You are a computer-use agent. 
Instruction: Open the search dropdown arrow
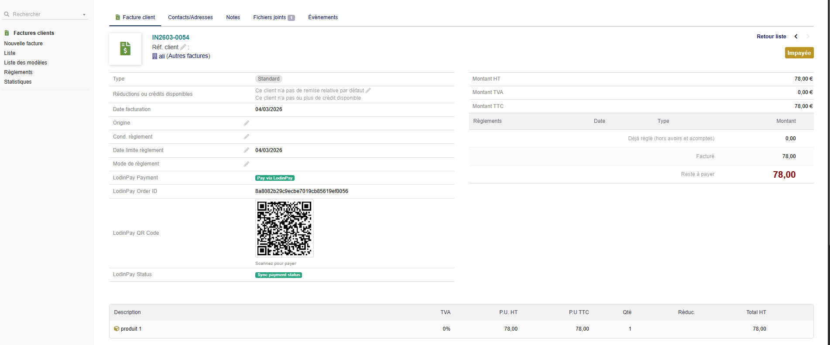(x=84, y=15)
